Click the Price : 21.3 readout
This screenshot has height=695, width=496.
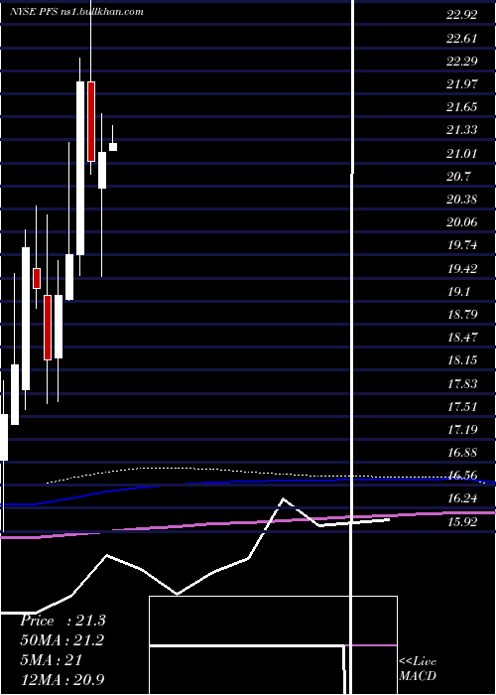pos(62,621)
